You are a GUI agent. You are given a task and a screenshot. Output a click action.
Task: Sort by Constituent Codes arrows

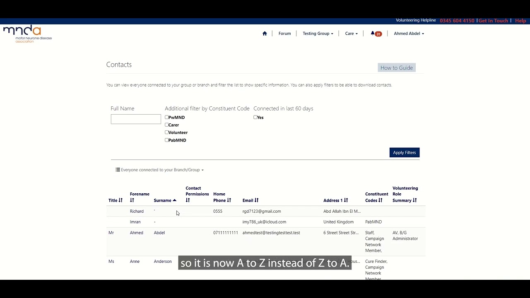point(380,200)
